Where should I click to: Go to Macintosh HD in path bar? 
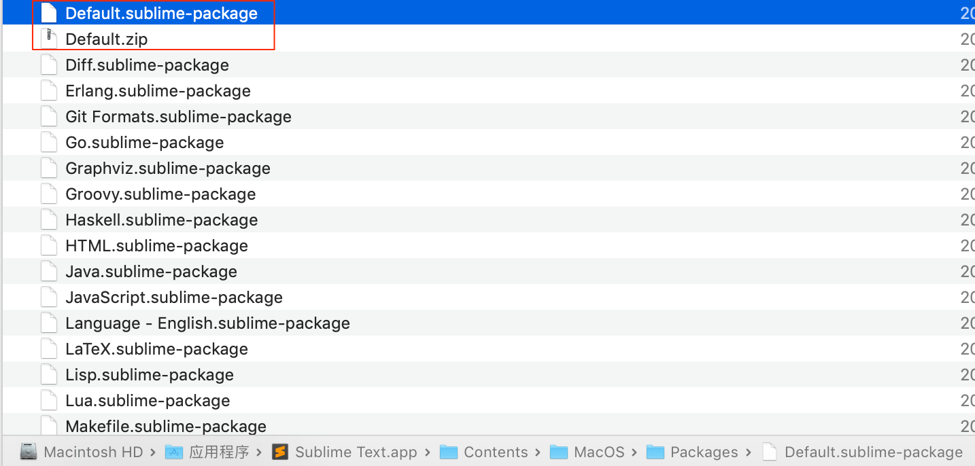(93, 452)
